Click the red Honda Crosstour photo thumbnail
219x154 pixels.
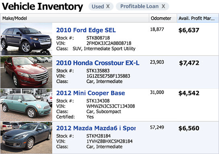click(x=26, y=72)
